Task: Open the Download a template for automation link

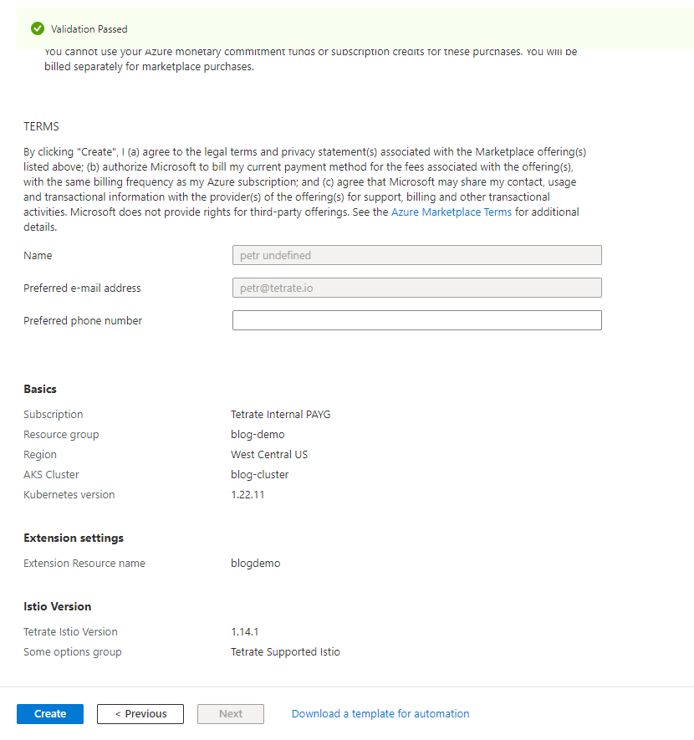Action: point(380,714)
